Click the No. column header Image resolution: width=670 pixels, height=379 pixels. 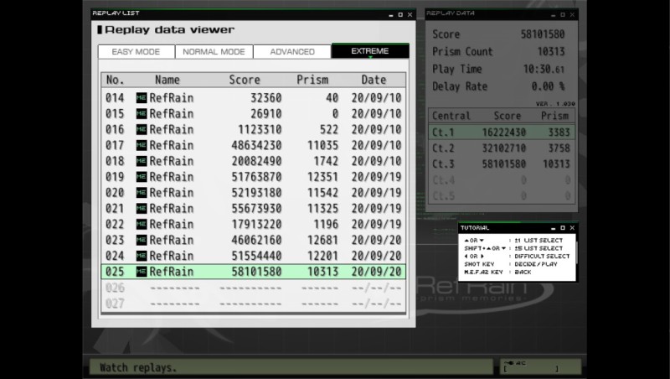[x=115, y=80]
